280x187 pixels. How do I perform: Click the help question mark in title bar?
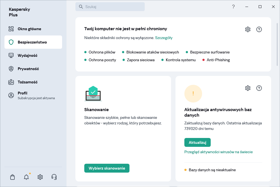pos(233,7)
